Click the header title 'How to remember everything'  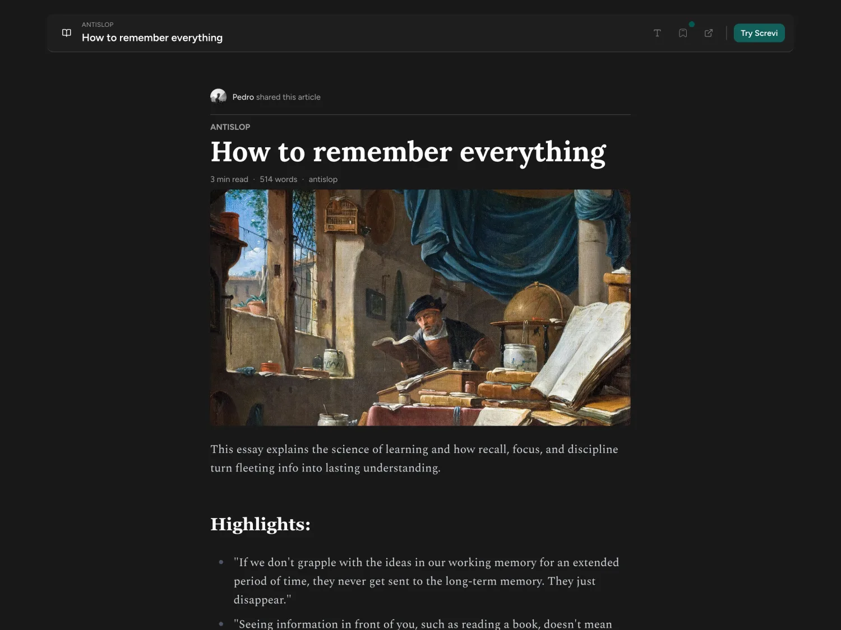pos(152,38)
